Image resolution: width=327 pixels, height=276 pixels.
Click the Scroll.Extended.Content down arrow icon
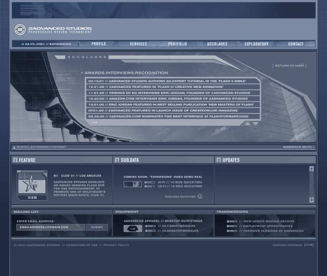point(14,147)
